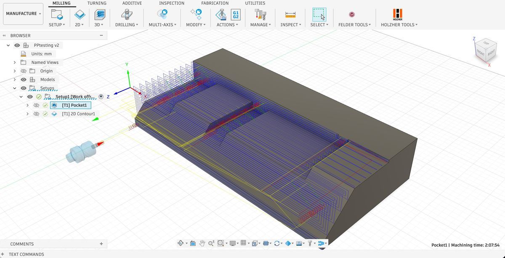Click the Grid and Snaps icon
505x258 pixels.
[x=243, y=243]
